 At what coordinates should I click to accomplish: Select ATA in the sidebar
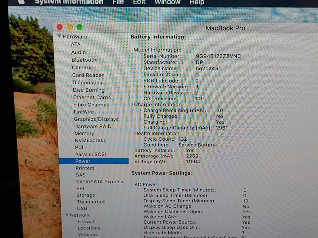76,44
